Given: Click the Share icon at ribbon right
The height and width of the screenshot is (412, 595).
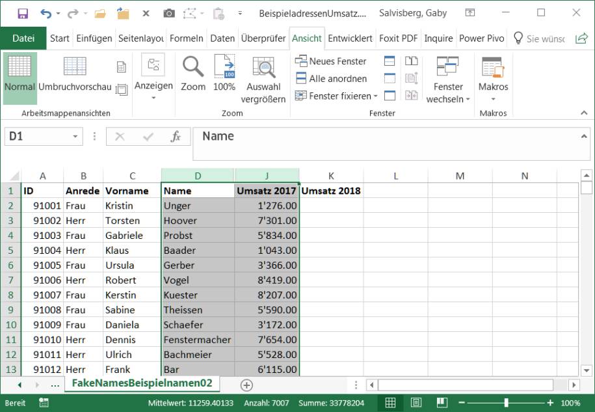Looking at the screenshot, I should point(581,38).
